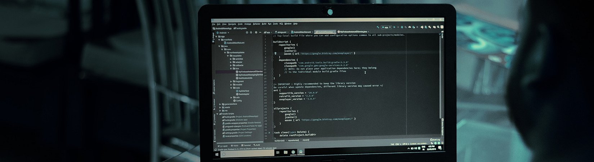This screenshot has height=162, width=594.
Task: Open Task View on Windows taskbar
Action: (x=278, y=152)
